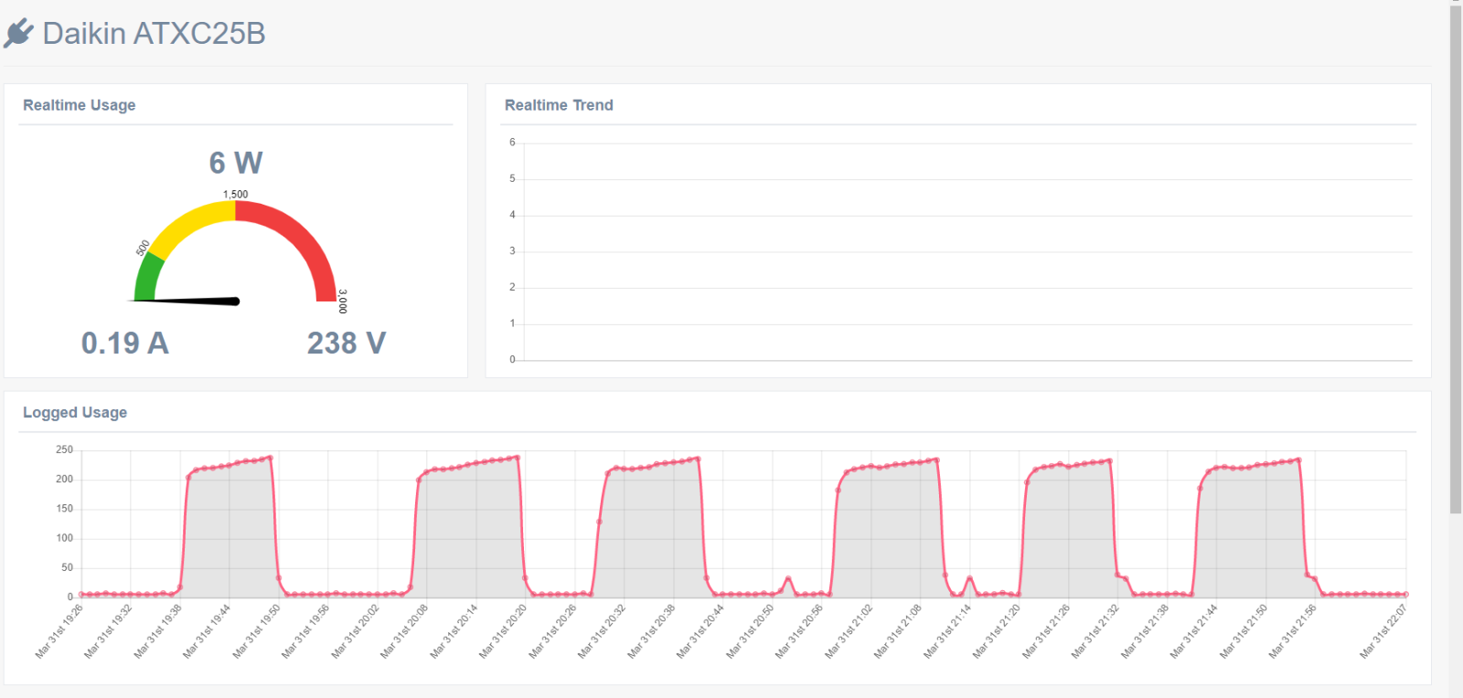Viewport: 1463px width, 698px height.
Task: Click the 500 label on the gauge
Action: 143,248
